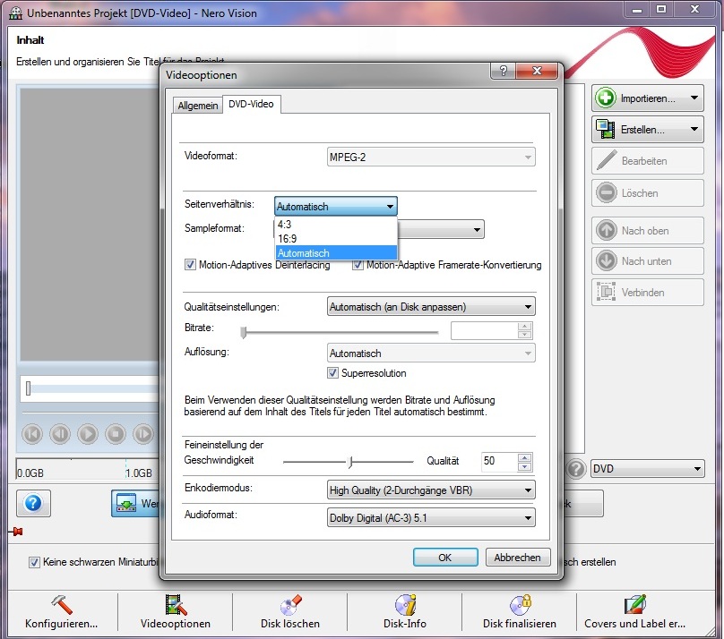Viewport: 724px width, 639px height.
Task: Click the Weiter button behind the dialog
Action: [x=135, y=503]
